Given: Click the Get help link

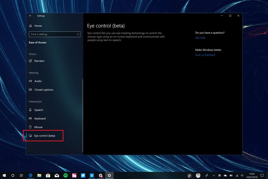Looking at the screenshot, I should [200, 38].
